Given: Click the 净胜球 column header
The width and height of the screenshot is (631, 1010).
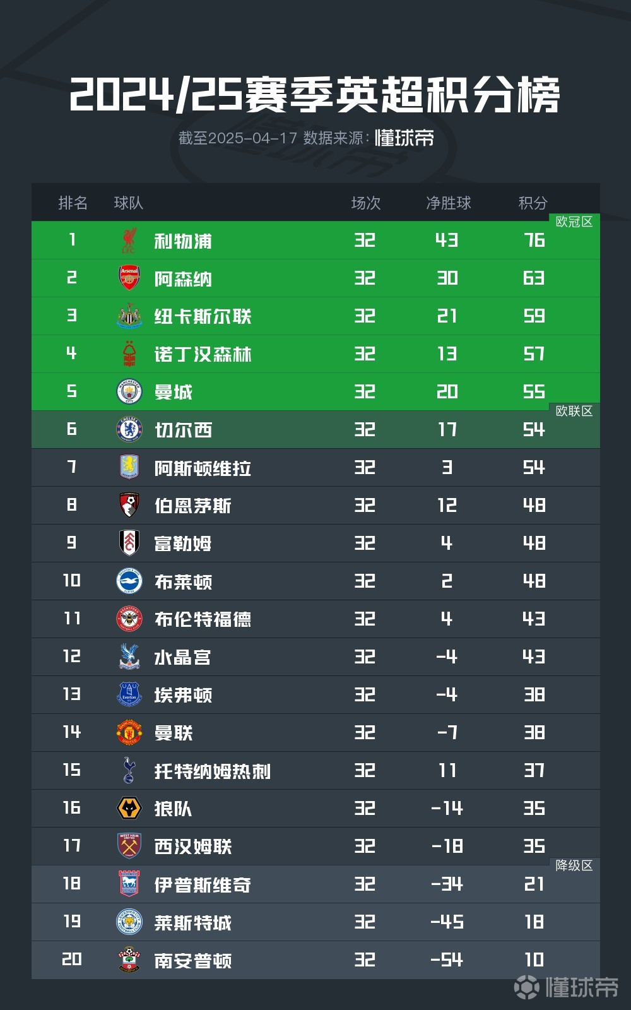Looking at the screenshot, I should click(449, 203).
